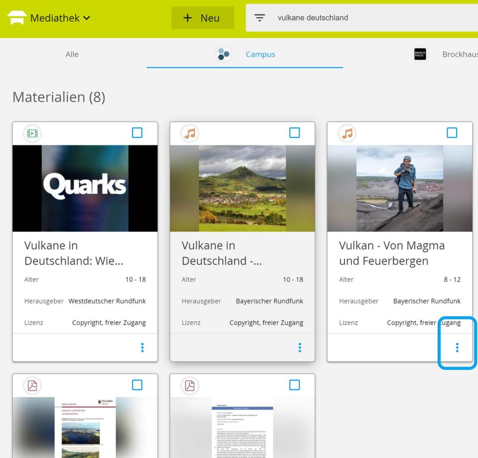Click age value 8 - 12
Screen dimensions: 478x458
pos(452,280)
